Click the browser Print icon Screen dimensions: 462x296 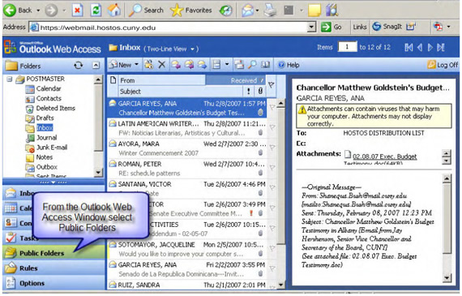click(x=270, y=11)
